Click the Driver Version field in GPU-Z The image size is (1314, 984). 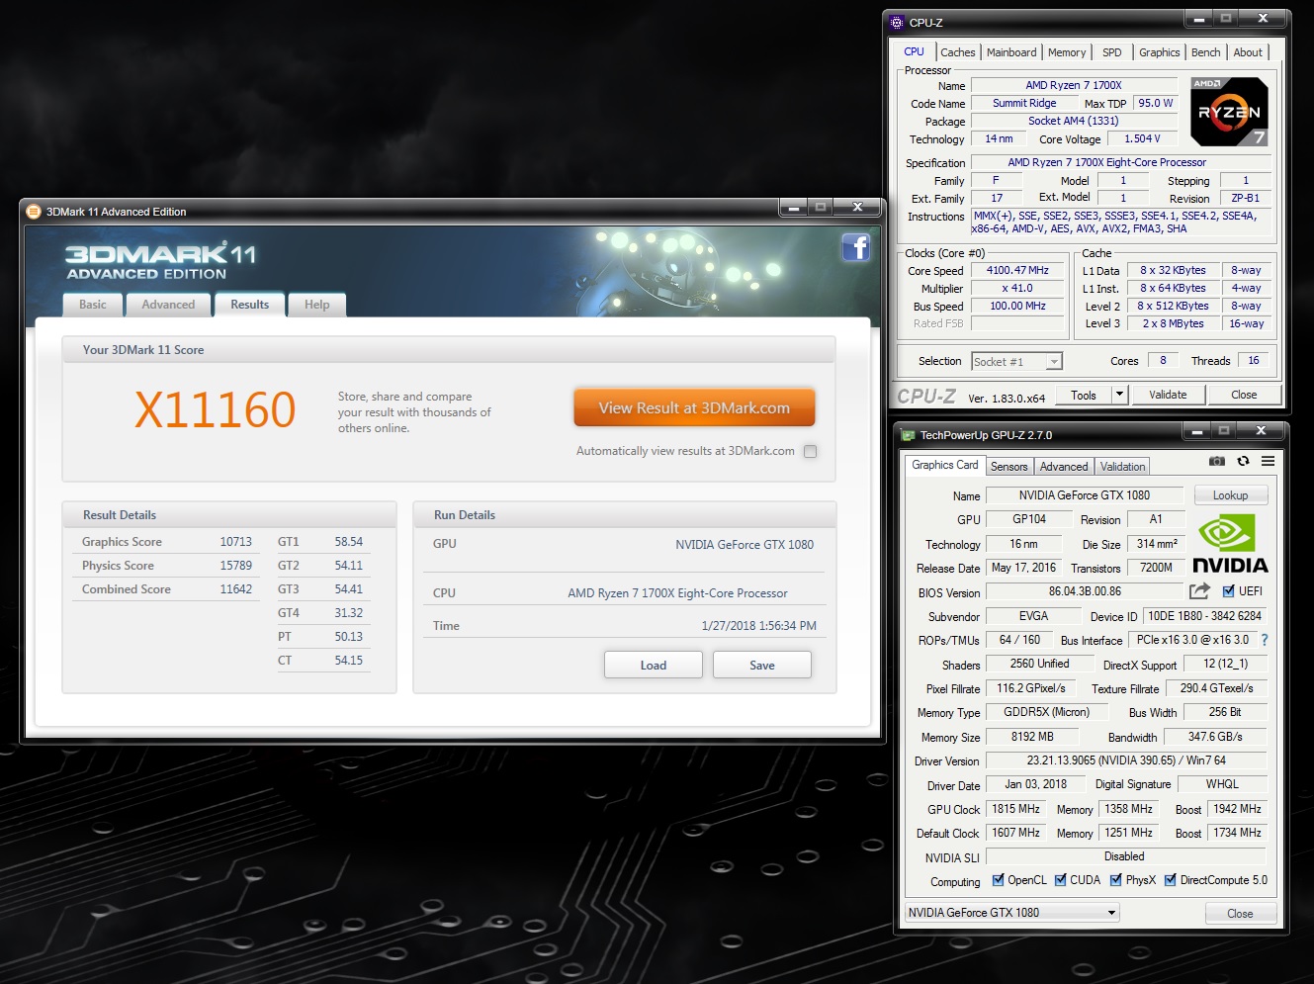pos(1126,760)
